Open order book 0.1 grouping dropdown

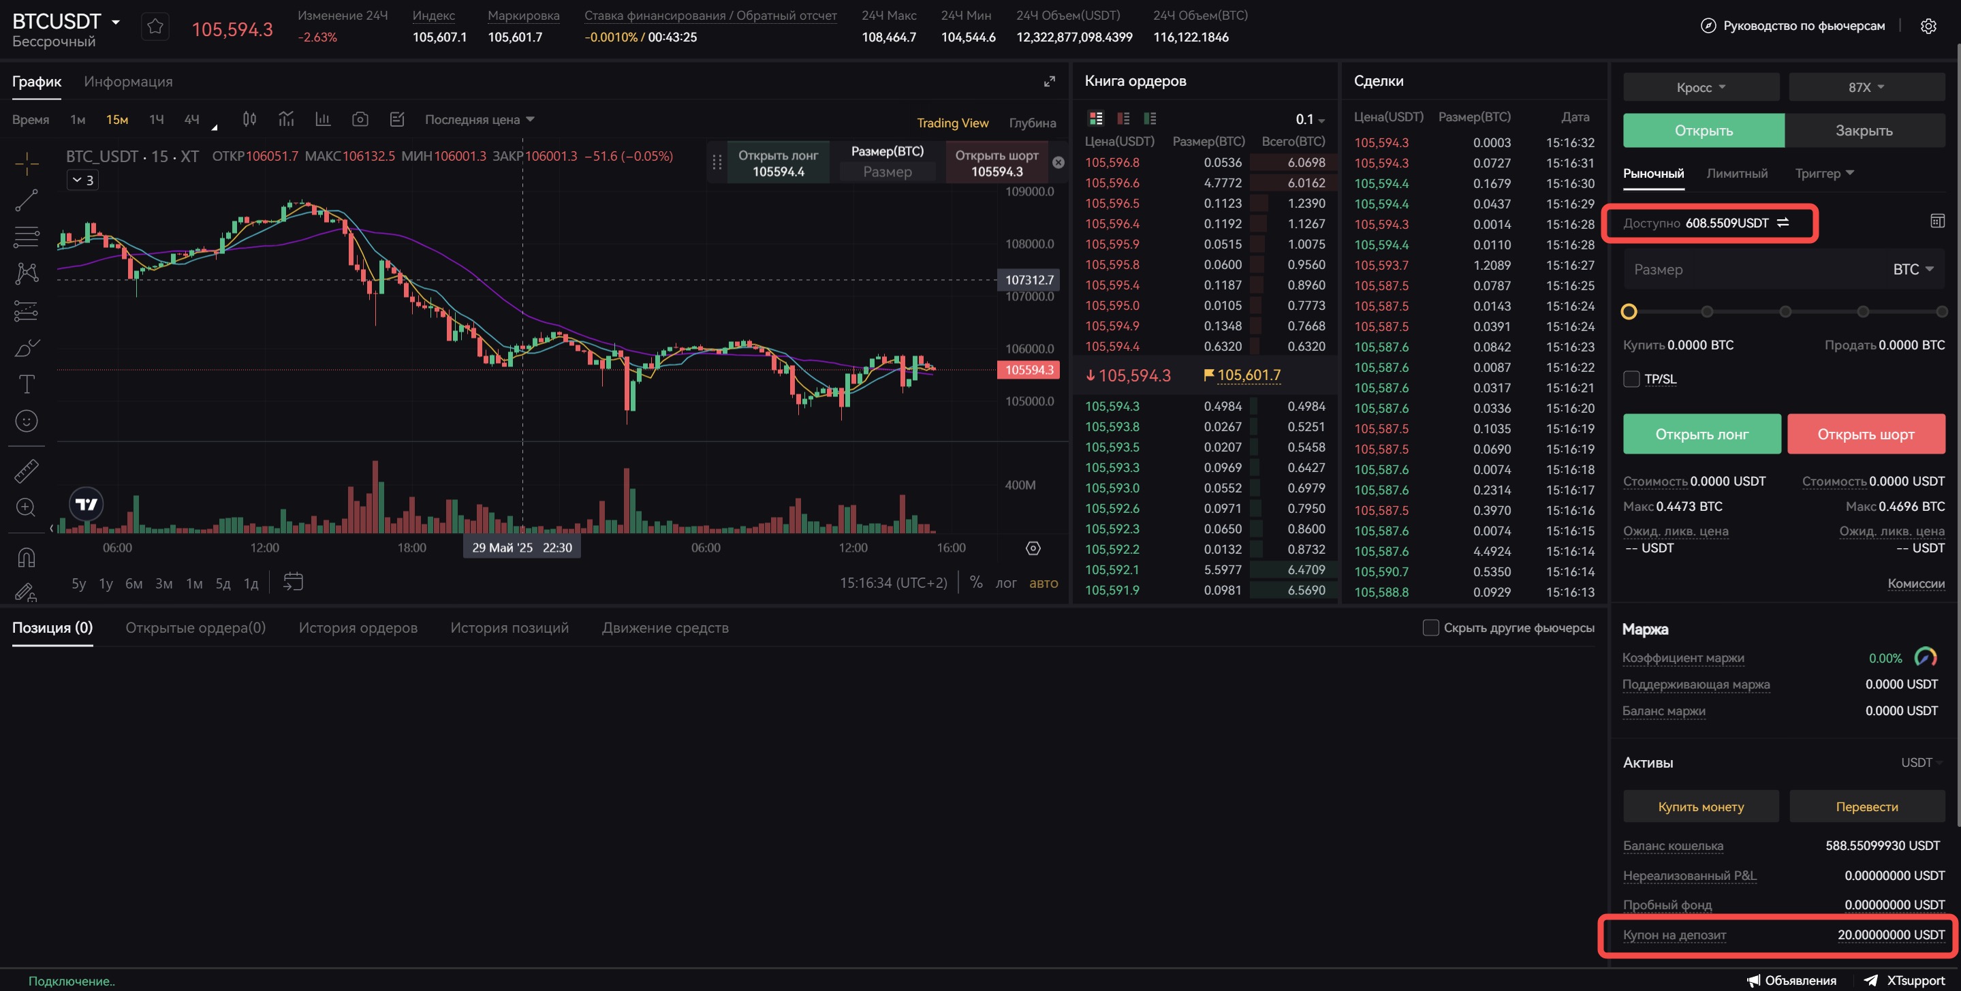[x=1309, y=119]
